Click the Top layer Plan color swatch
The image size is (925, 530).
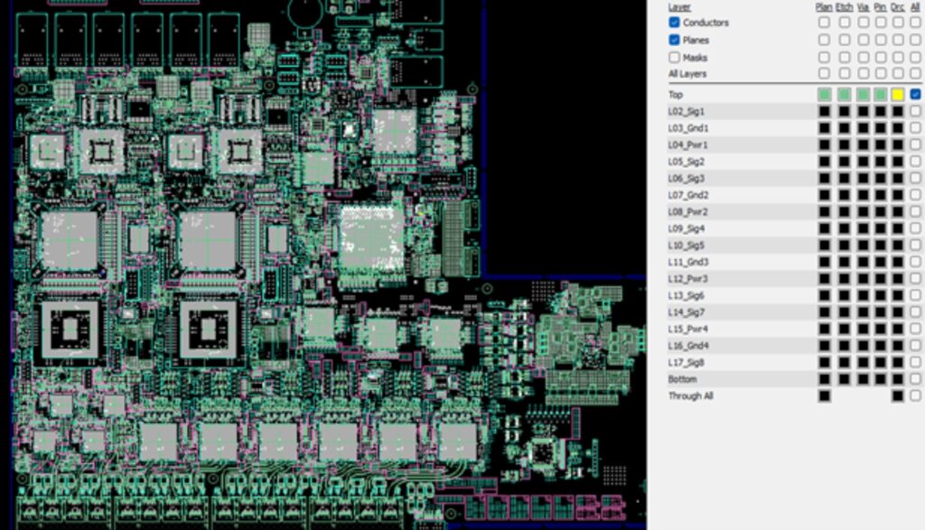point(824,94)
